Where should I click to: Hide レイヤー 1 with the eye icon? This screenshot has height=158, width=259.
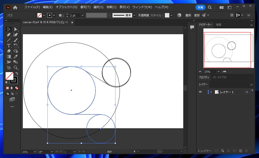pos(200,92)
